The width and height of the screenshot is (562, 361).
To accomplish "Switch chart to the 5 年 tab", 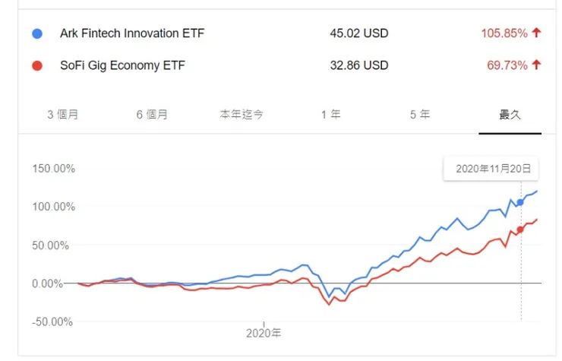I will coord(420,115).
